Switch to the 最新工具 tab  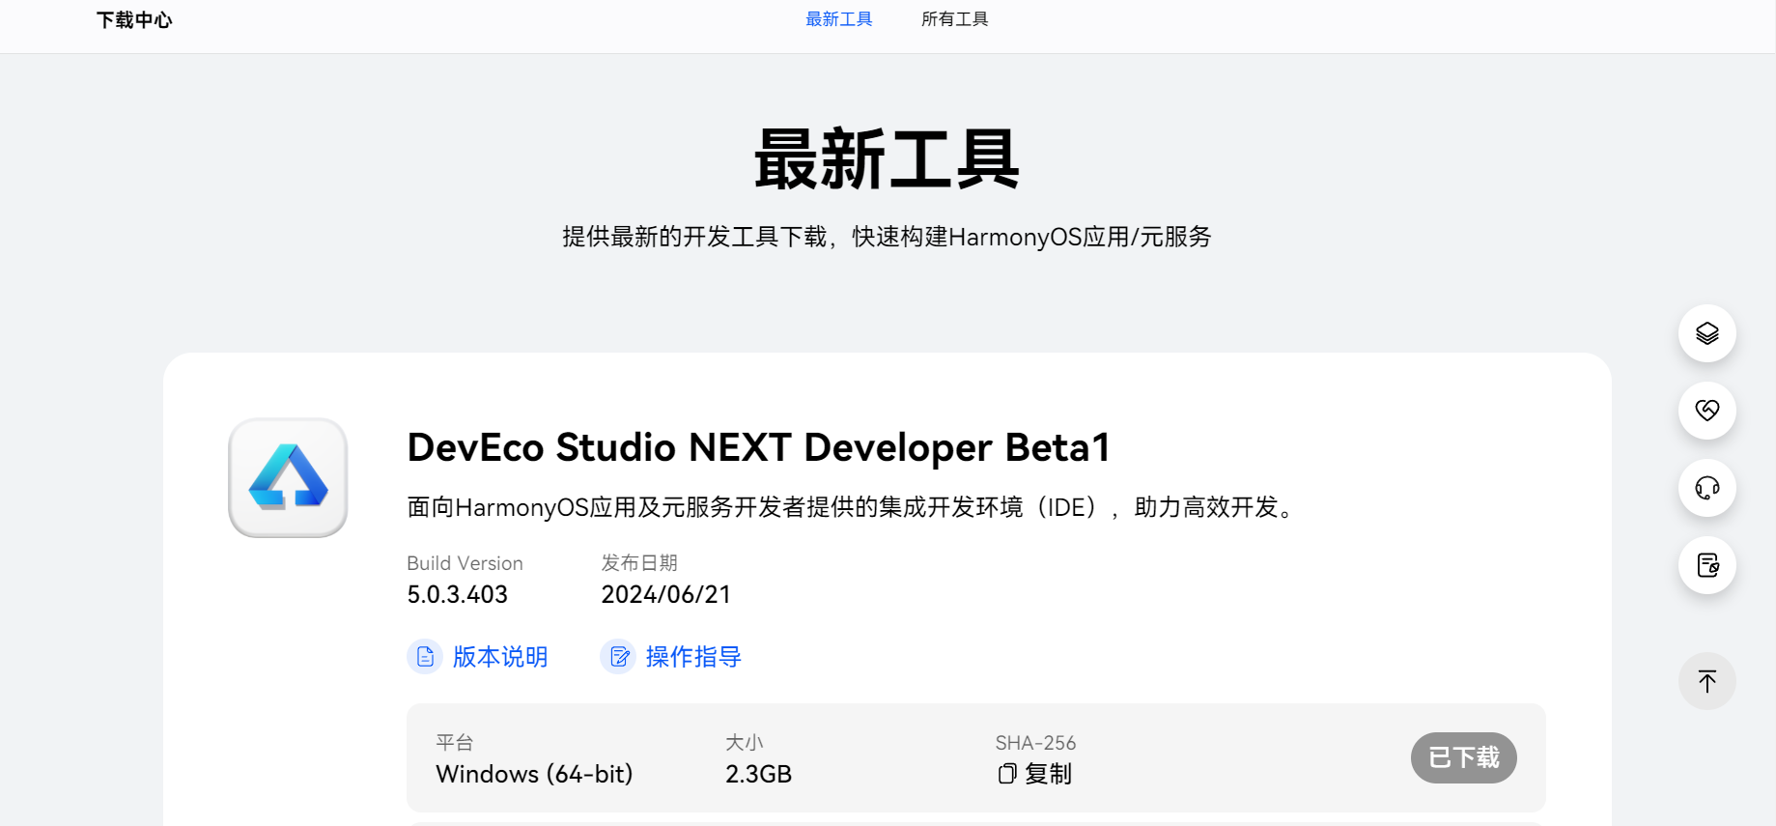coord(838,19)
